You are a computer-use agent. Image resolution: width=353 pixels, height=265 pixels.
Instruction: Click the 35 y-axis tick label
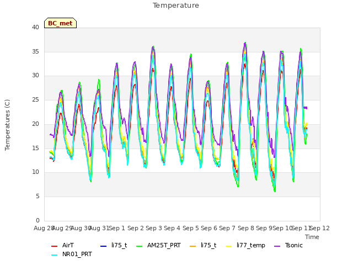click(x=35, y=51)
